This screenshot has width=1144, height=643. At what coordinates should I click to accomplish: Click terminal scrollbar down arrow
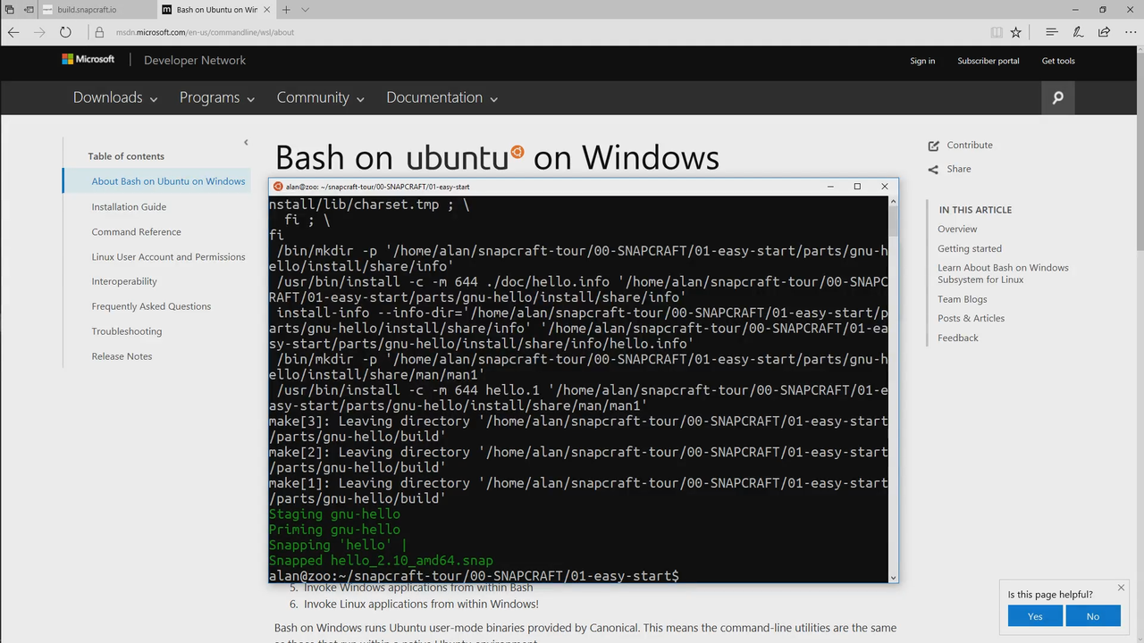coord(893,577)
